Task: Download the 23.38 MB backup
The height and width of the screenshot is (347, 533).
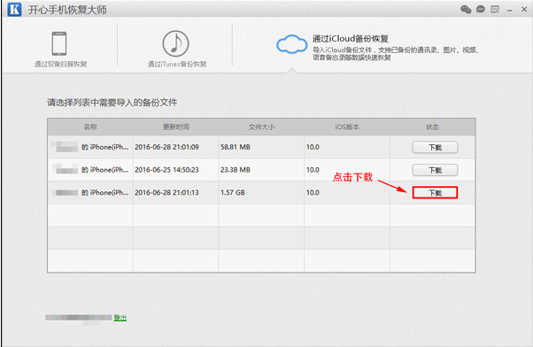Action: tap(435, 170)
